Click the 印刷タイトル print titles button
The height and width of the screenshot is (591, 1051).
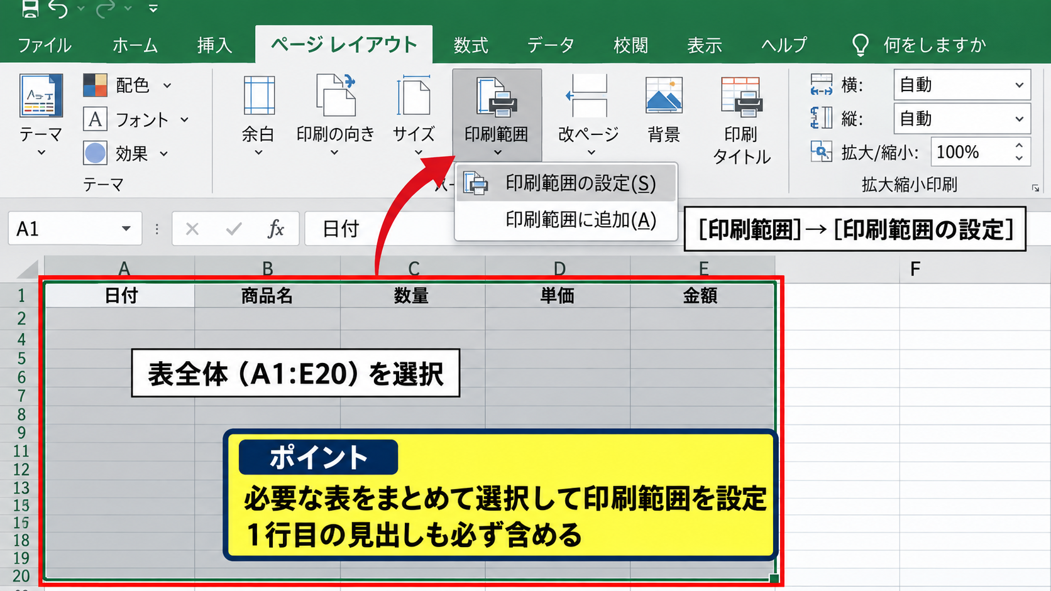point(742,120)
